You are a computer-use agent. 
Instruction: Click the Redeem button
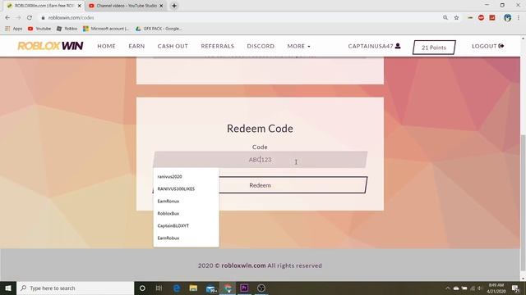click(260, 185)
